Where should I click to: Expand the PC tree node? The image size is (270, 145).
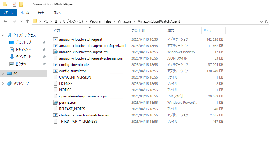[x=3, y=74]
